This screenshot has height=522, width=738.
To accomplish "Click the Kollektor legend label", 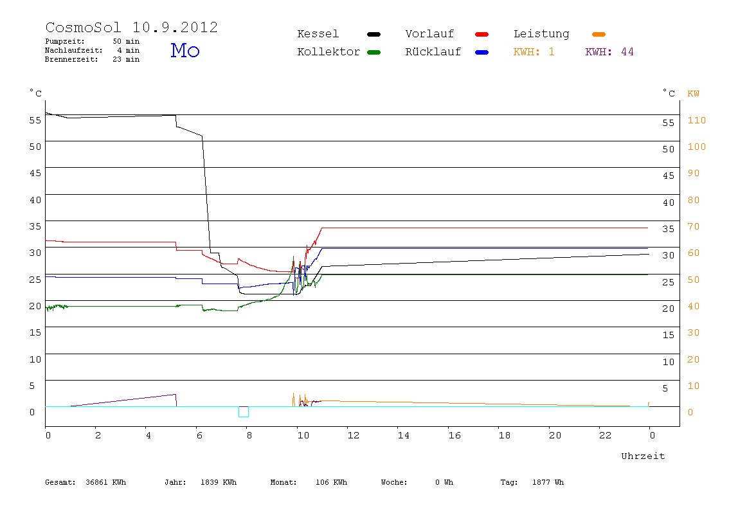I will tap(328, 52).
